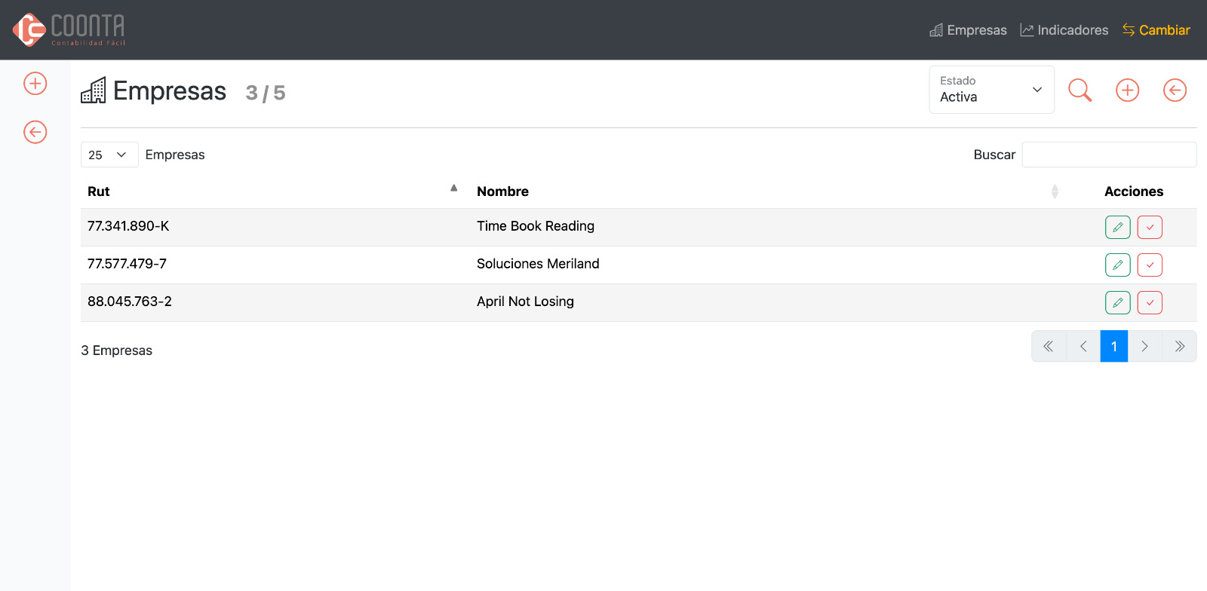Click the Cambiar link
Screen dimensions: 1207x591
(x=1156, y=30)
